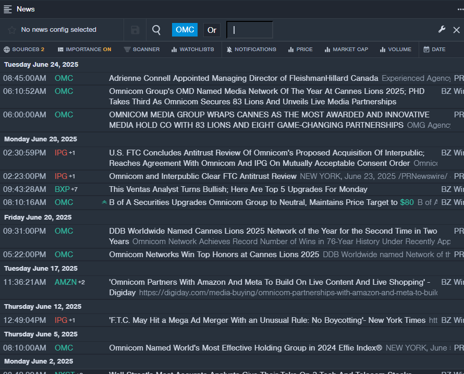Open Adrienne Connell Appointed Managing Director headline

[x=243, y=78]
